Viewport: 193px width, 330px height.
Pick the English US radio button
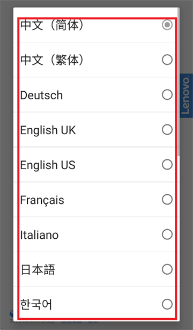167,165
